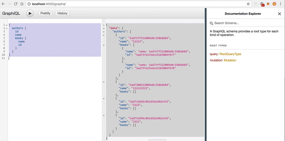Click "id" on query line 7
The image size is (285, 141).
20,45
